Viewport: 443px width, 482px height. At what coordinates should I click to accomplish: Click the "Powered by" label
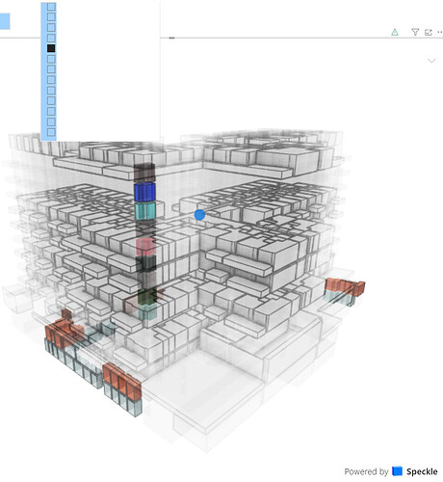(366, 471)
